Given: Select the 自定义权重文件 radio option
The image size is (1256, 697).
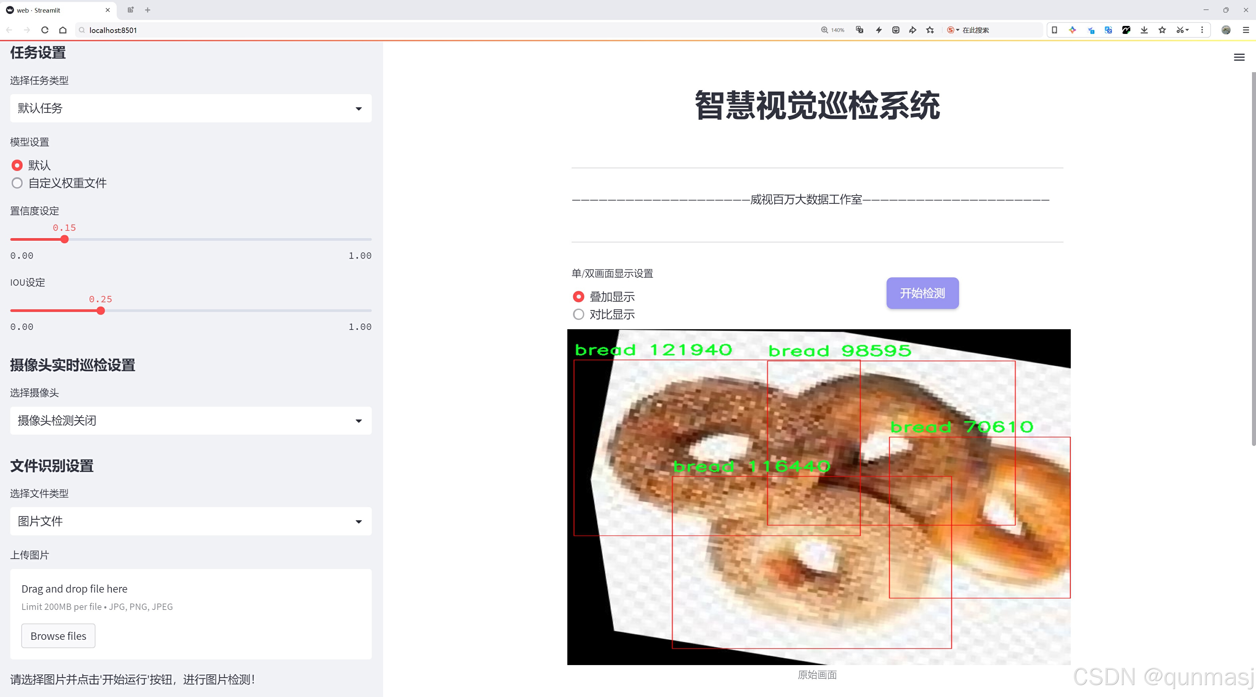Looking at the screenshot, I should (18, 183).
